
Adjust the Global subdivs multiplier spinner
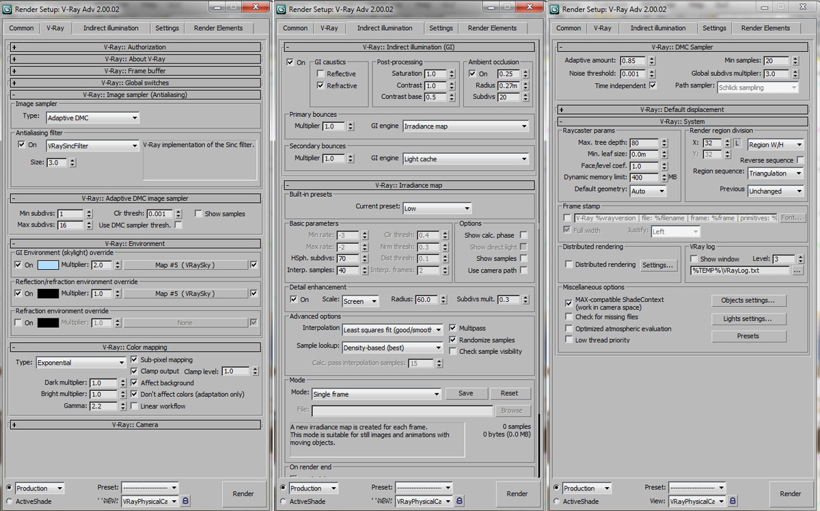[x=794, y=74]
